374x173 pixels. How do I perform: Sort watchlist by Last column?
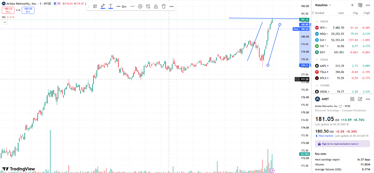click(x=341, y=13)
